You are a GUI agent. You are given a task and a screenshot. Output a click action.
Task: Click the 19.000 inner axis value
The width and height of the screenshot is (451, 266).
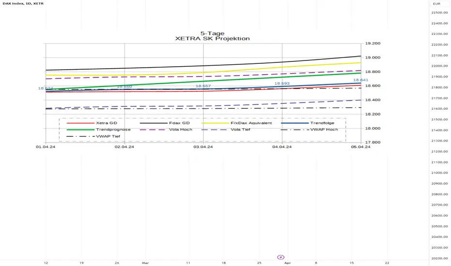point(373,58)
